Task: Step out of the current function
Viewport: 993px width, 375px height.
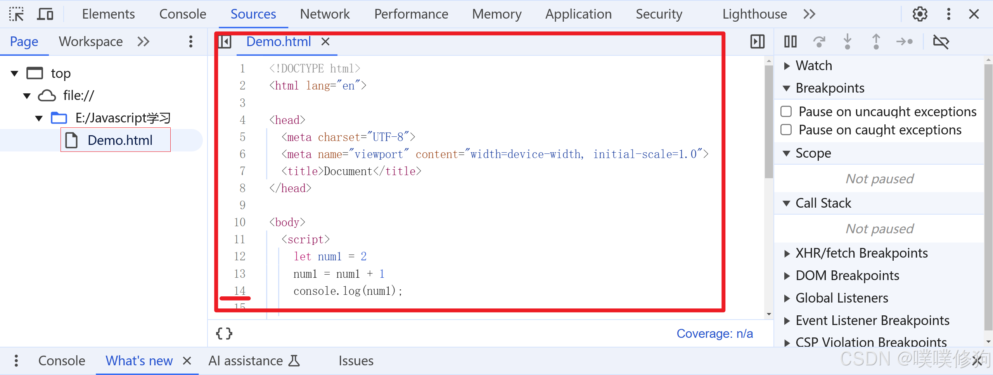Action: (x=875, y=41)
